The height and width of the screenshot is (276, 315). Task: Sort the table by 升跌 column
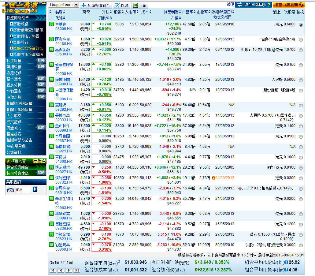[x=107, y=12]
